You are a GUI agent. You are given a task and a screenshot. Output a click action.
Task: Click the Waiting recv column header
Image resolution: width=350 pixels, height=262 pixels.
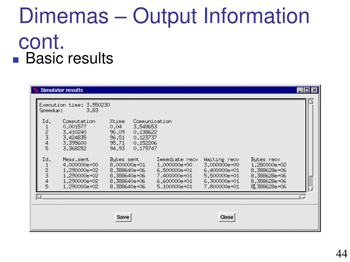point(221,160)
